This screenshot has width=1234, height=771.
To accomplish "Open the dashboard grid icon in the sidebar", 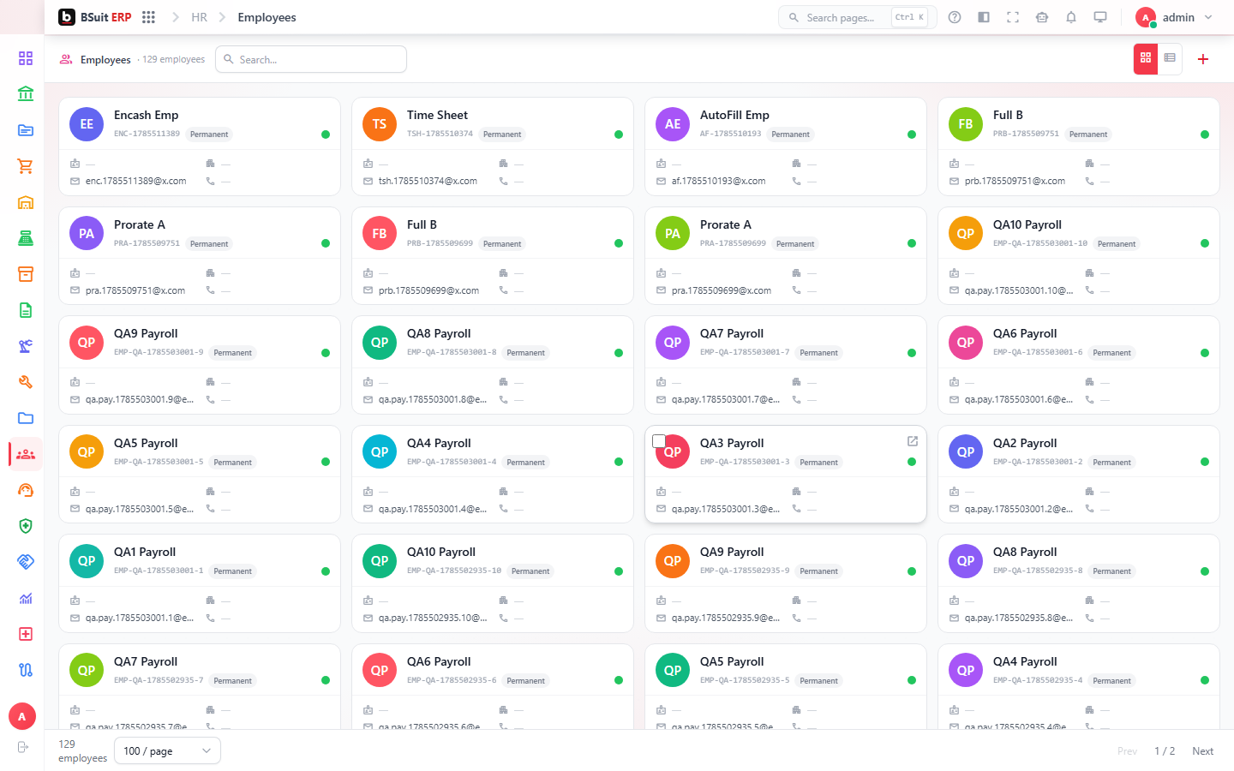I will [26, 58].
